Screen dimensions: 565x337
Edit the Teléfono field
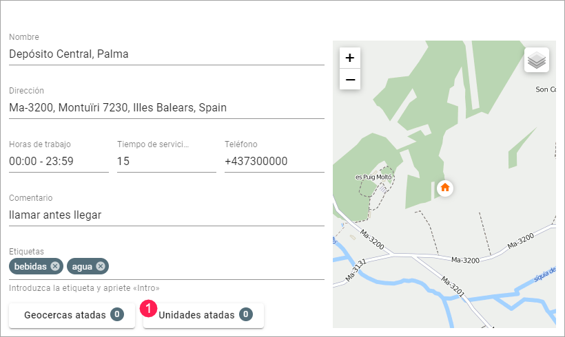[x=274, y=162]
